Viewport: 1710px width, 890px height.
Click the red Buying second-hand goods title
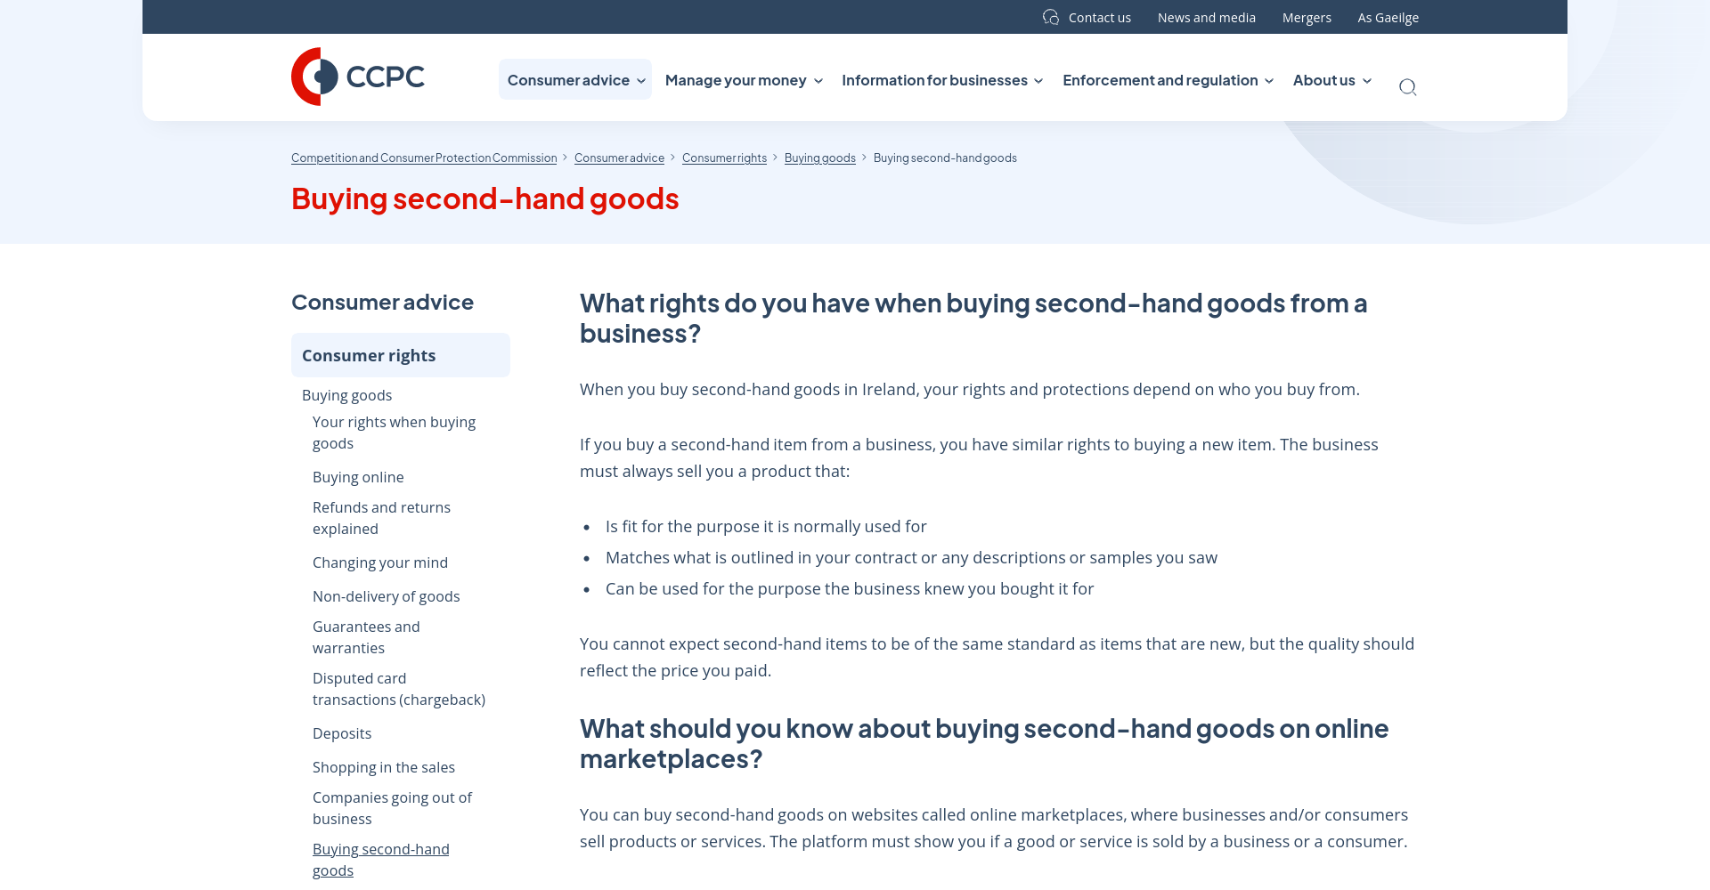point(484,198)
